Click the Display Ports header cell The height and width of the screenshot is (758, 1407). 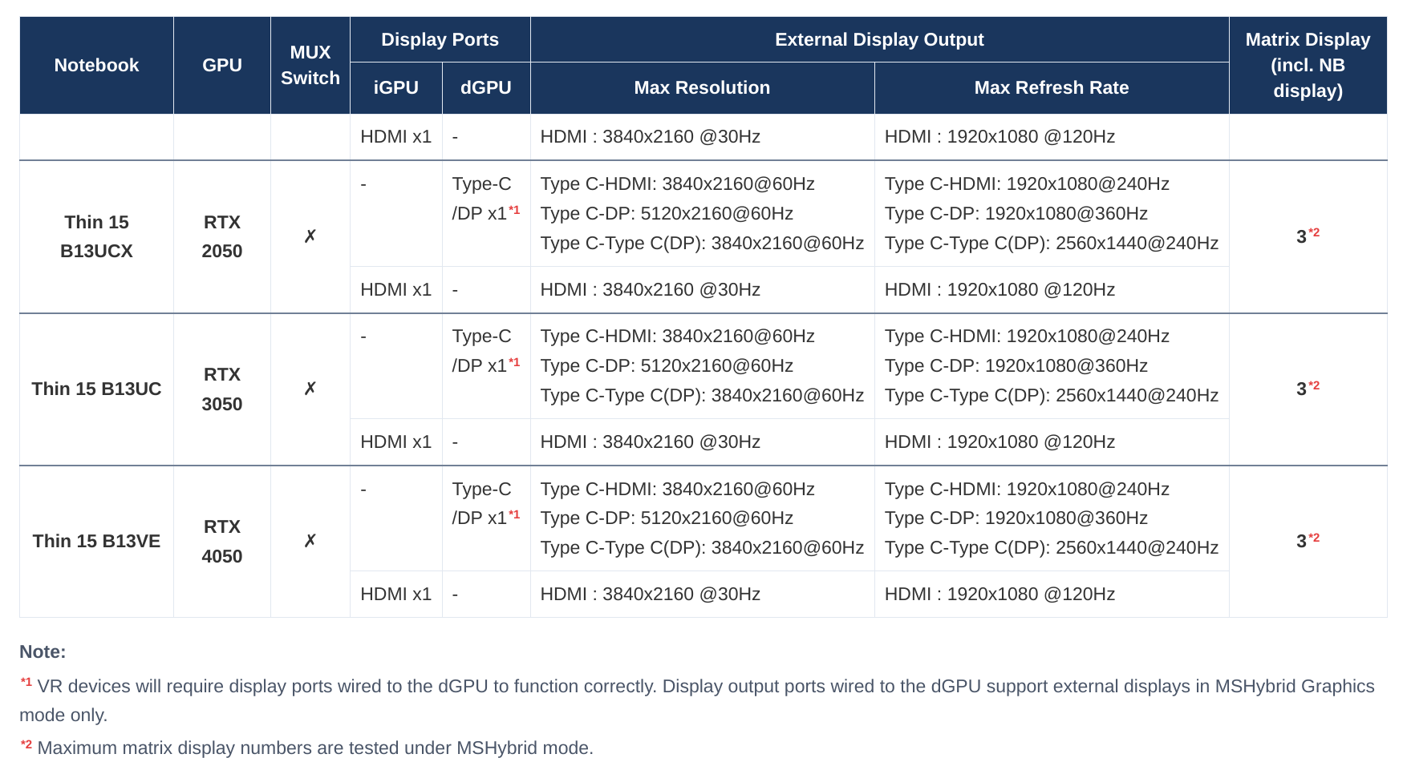pos(440,39)
